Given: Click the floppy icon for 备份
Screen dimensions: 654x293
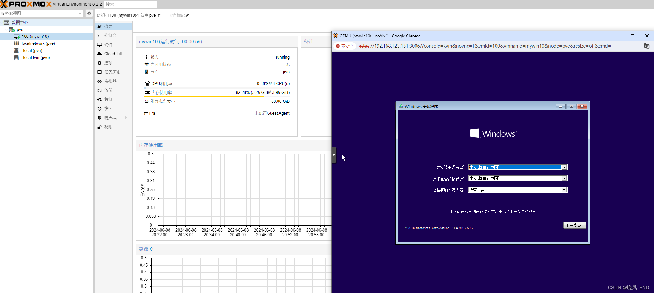Looking at the screenshot, I should pyautogui.click(x=100, y=90).
